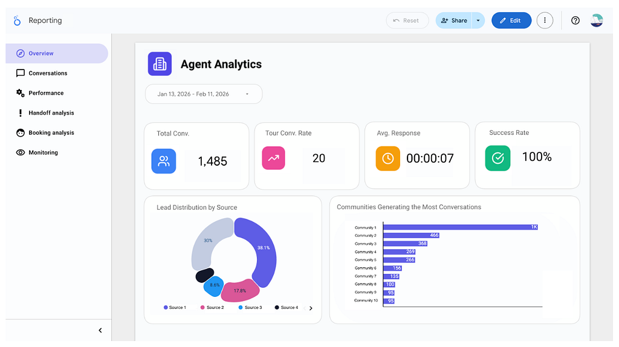Viewport: 619px width, 347px height.
Task: Click the Tour Conv. Rate value 20
Action: click(x=319, y=158)
